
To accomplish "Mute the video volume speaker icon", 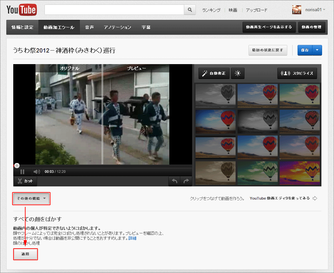I will click(x=37, y=172).
